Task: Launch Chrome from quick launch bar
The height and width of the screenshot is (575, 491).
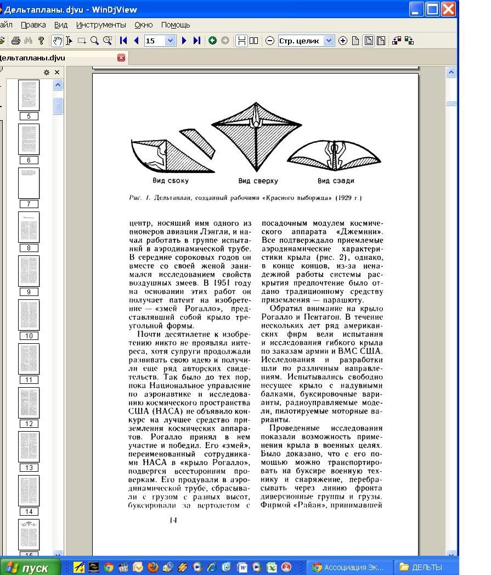Action: pos(109,567)
